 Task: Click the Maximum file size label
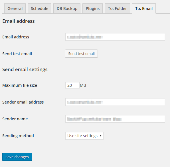tap(20, 85)
